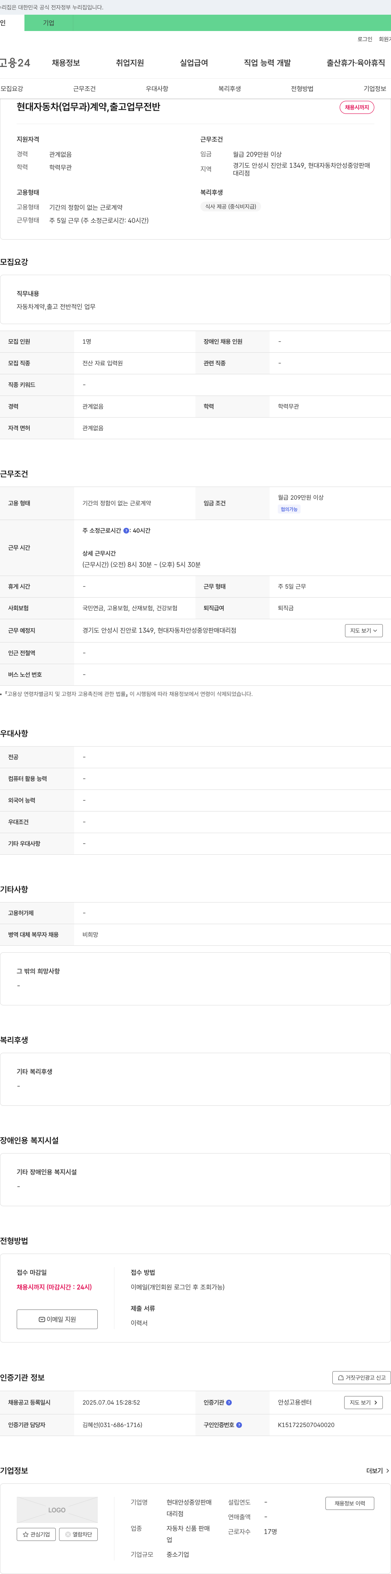
Task: Click 17명 employee count value
Action: [270, 1531]
